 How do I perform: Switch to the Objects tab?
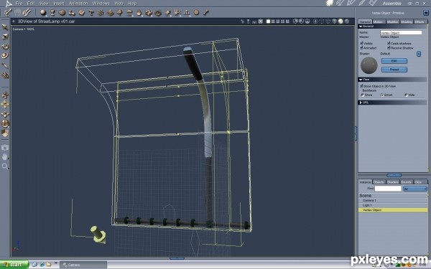(379, 182)
